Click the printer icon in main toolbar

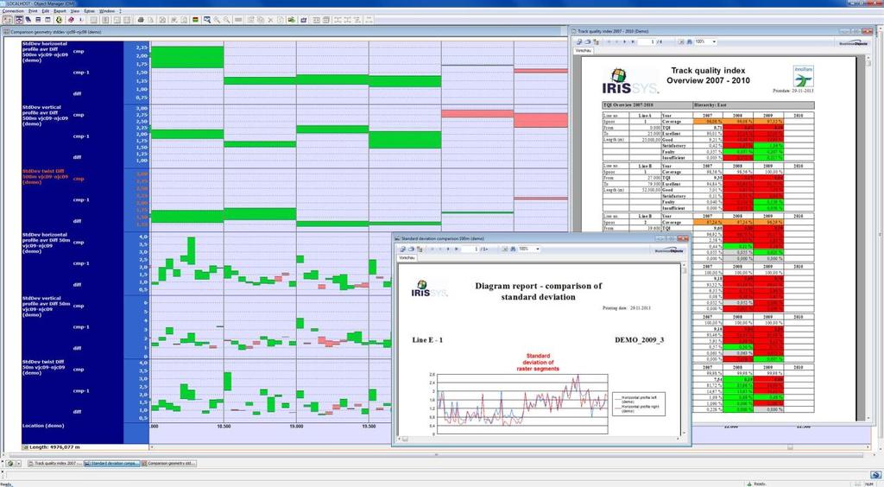(x=141, y=20)
